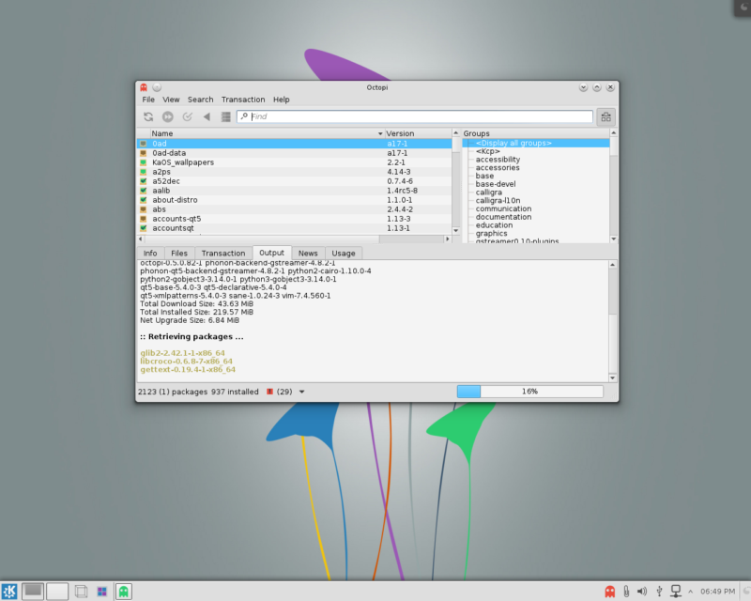Select the base-devel group

coord(496,184)
